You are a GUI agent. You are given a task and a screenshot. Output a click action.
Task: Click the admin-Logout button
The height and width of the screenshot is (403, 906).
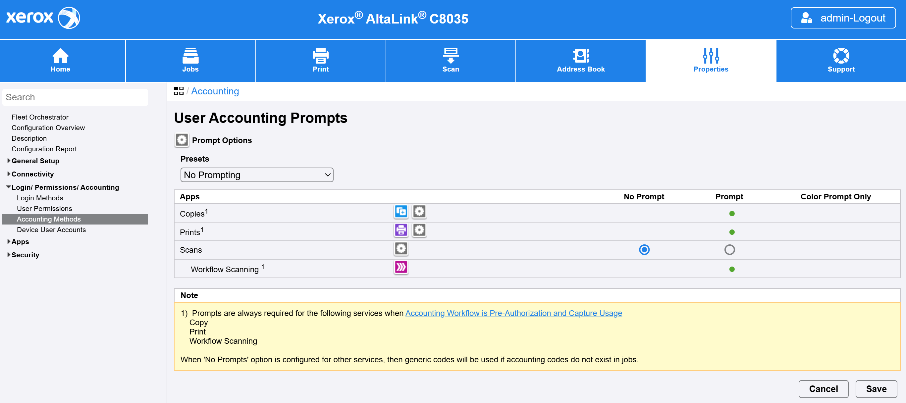843,18
